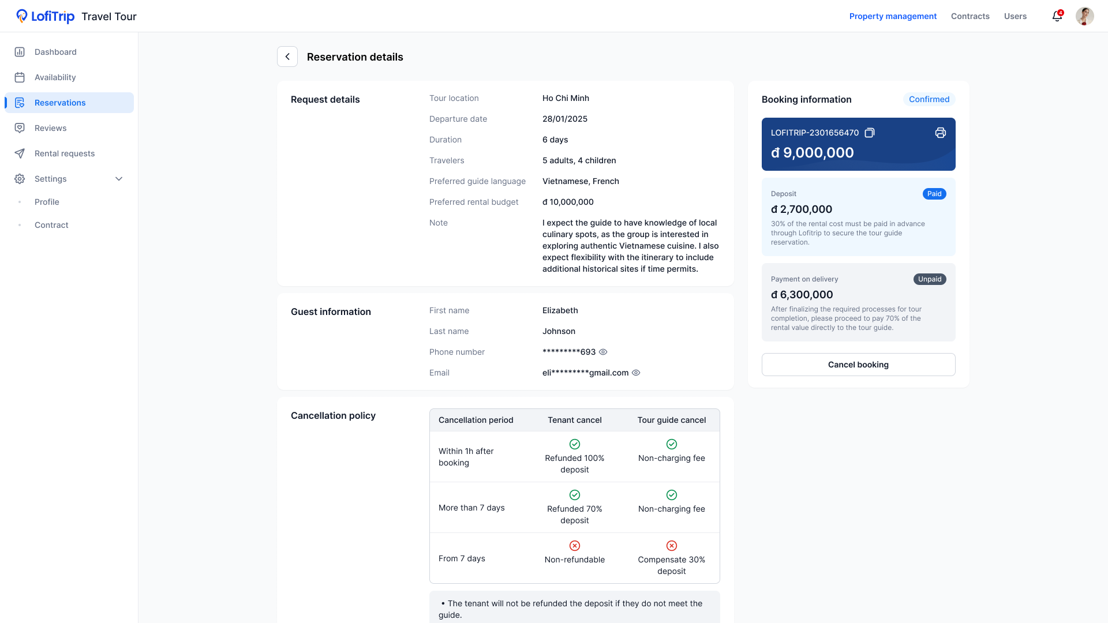Image resolution: width=1108 pixels, height=623 pixels.
Task: Click the budget value đ 10,000,000
Action: [568, 202]
